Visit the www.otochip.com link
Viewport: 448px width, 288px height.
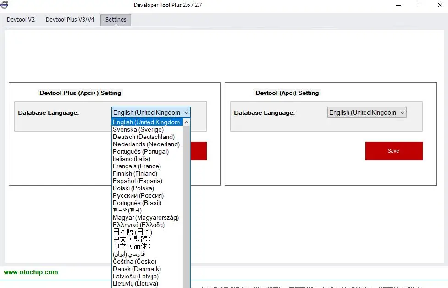[x=31, y=272]
